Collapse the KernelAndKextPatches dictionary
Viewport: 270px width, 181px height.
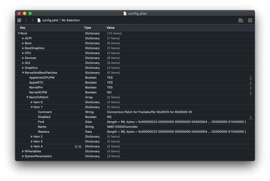pos(23,73)
